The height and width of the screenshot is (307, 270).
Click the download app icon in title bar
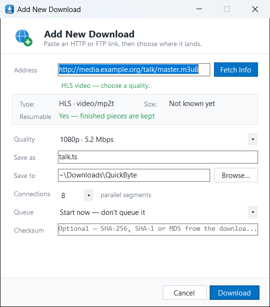10,9
